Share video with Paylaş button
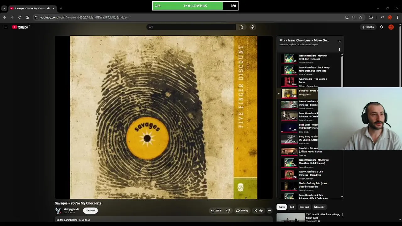This screenshot has height=226, width=402. click(x=242, y=211)
